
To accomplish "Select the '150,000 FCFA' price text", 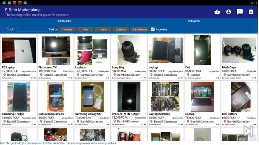I will (x=11, y=118).
